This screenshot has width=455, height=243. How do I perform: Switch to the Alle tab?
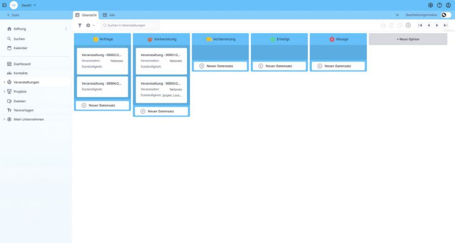[x=109, y=15]
